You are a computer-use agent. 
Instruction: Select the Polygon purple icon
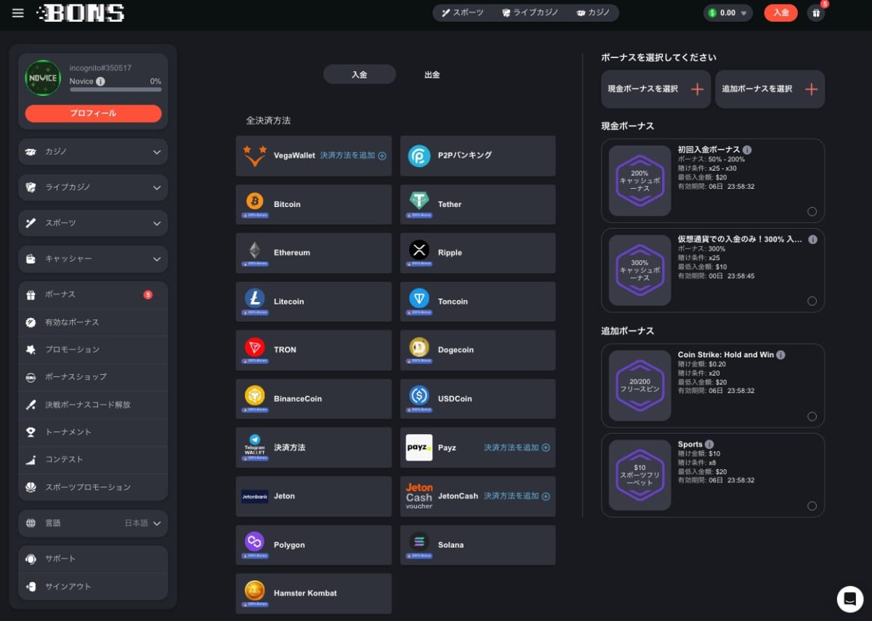coord(254,542)
